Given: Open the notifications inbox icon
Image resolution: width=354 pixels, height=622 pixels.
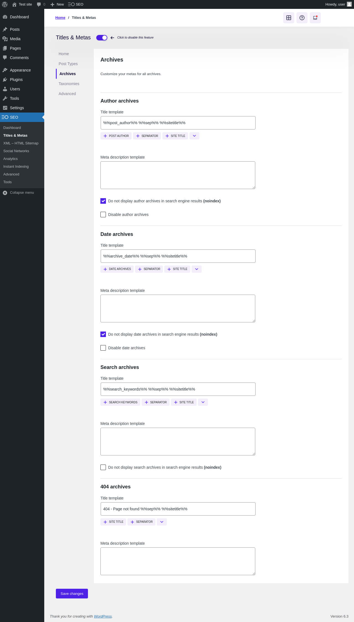Looking at the screenshot, I should point(315,18).
